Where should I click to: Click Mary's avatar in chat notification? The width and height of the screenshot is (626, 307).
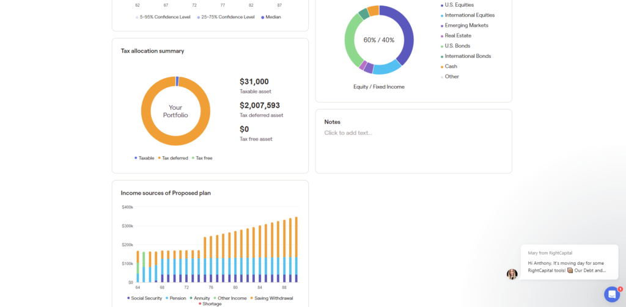(x=512, y=274)
